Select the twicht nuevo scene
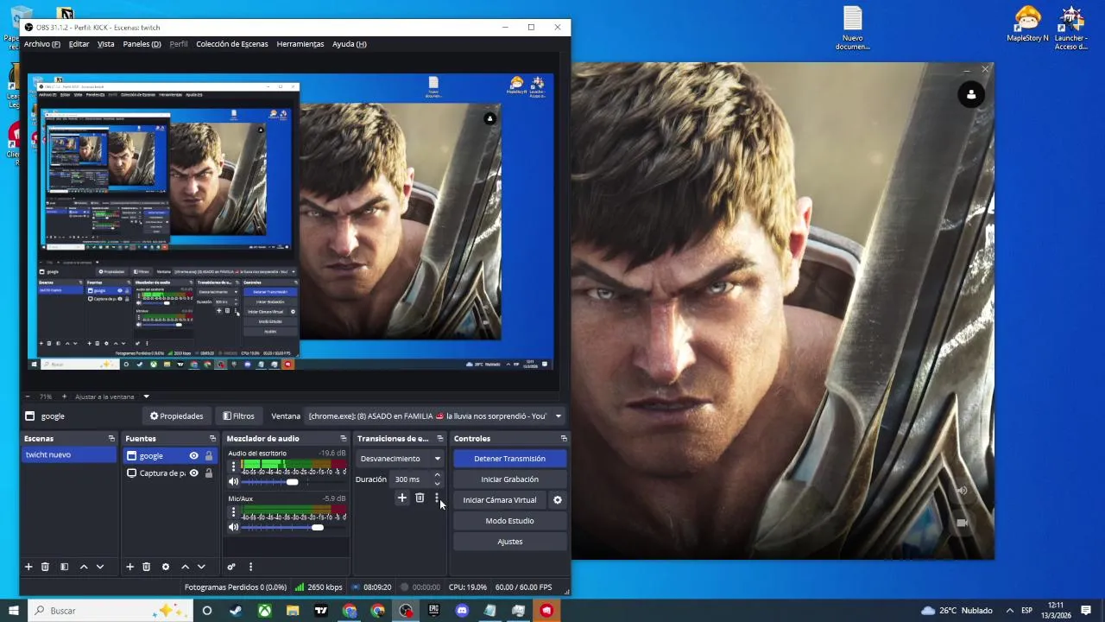Screen dimensions: 1105x622 coord(69,455)
